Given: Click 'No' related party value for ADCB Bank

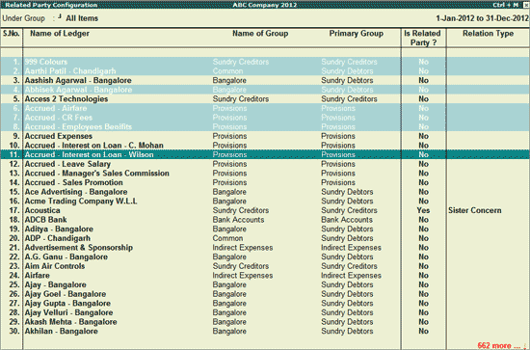Looking at the screenshot, I should [x=424, y=220].
